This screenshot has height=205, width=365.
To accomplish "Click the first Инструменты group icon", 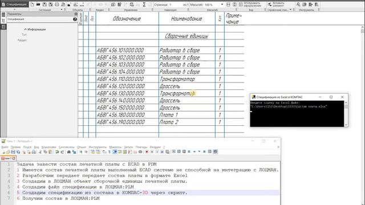I will 298,5.
